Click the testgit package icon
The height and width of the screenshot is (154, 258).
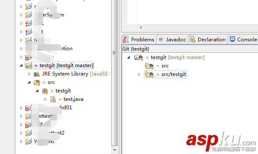(x=45, y=91)
